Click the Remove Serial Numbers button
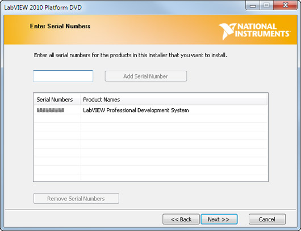Screen dimensions: 301x231 coord(76,199)
